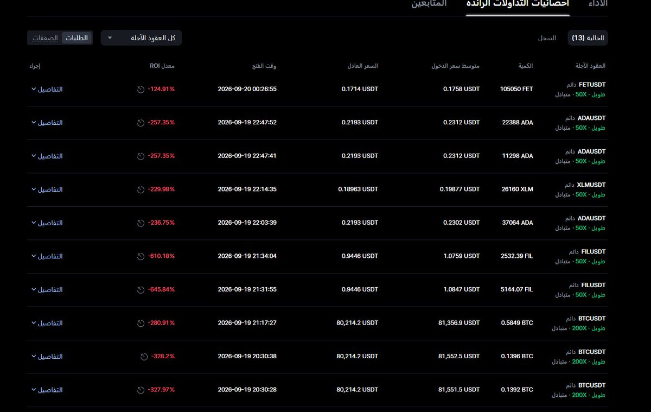Click the معدل ROI column header
Screen dimensions: 651x412
[x=162, y=66]
